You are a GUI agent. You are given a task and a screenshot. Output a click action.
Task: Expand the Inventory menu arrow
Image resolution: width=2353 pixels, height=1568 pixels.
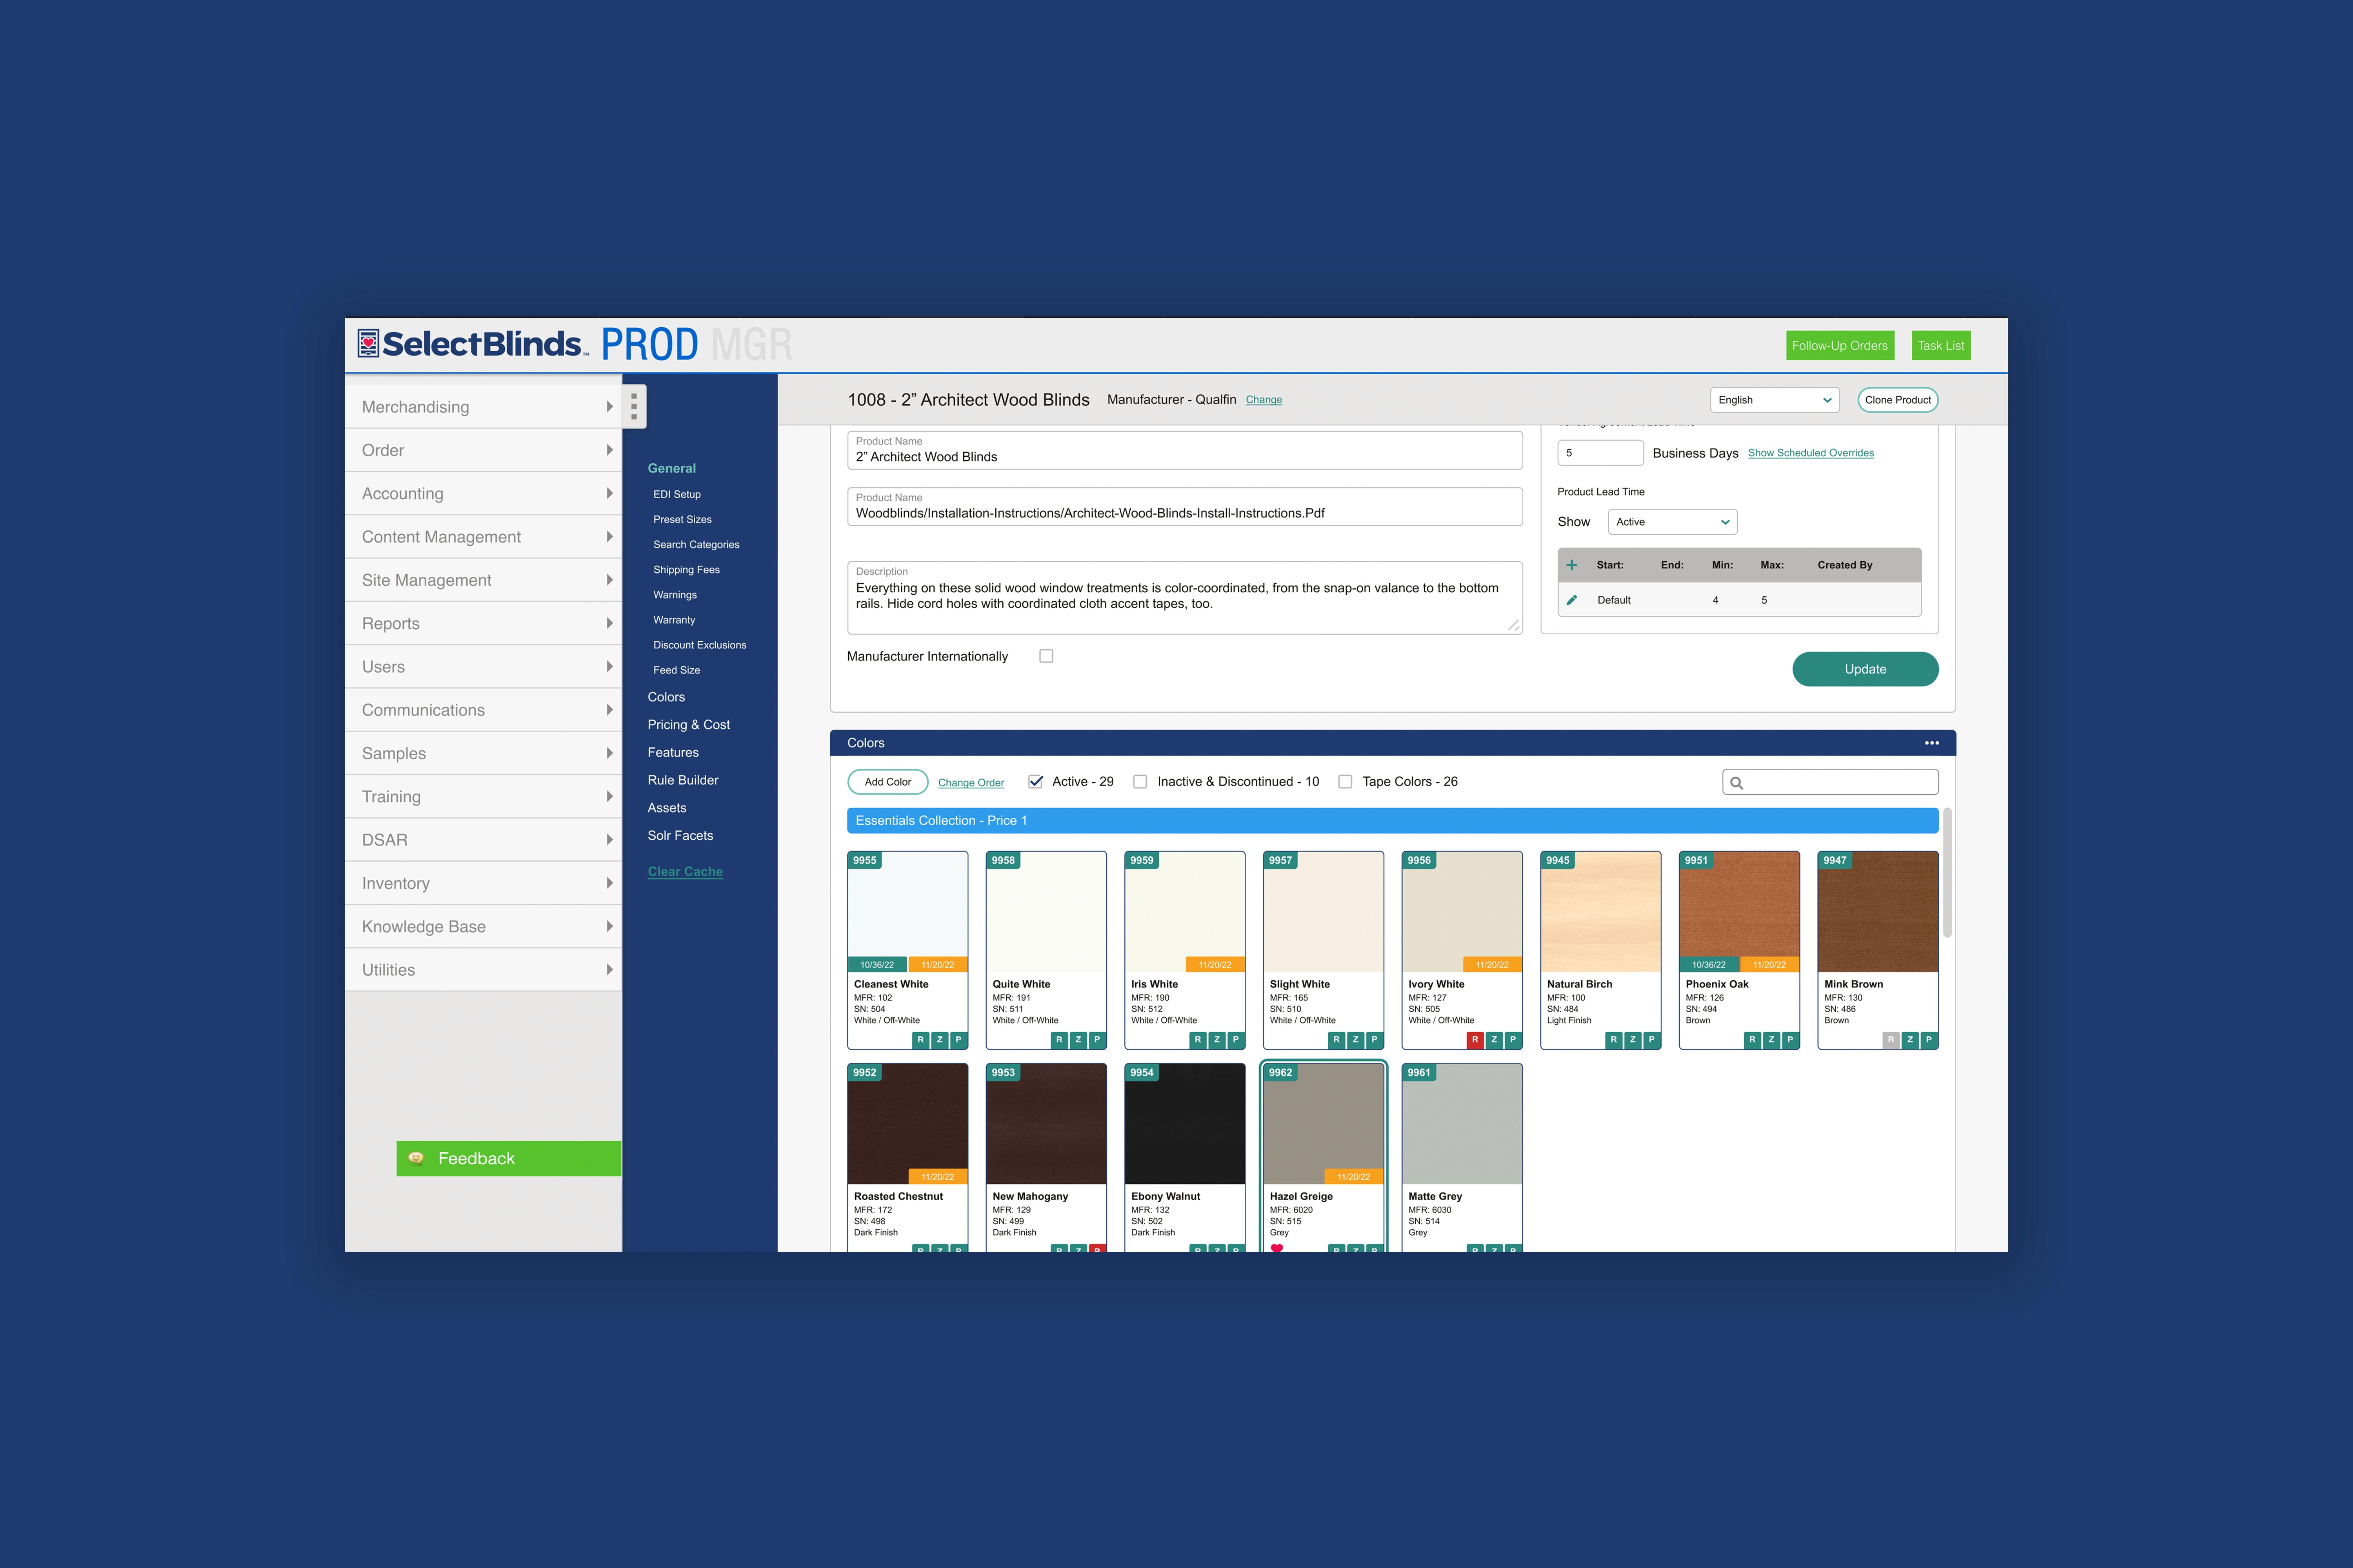(x=609, y=883)
